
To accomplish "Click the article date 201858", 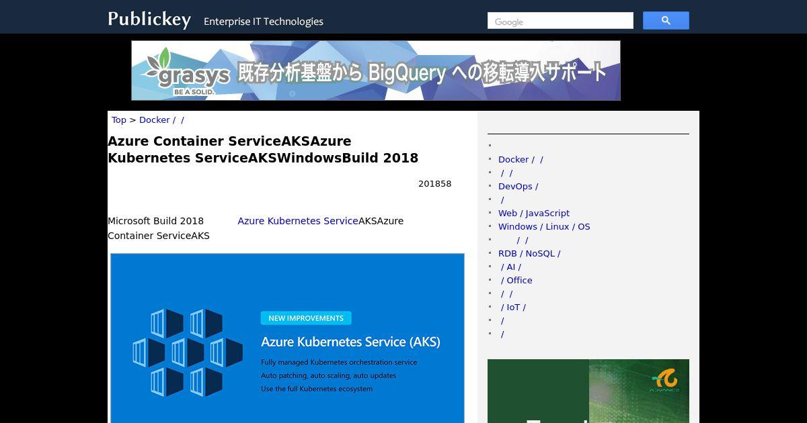I will coord(434,184).
